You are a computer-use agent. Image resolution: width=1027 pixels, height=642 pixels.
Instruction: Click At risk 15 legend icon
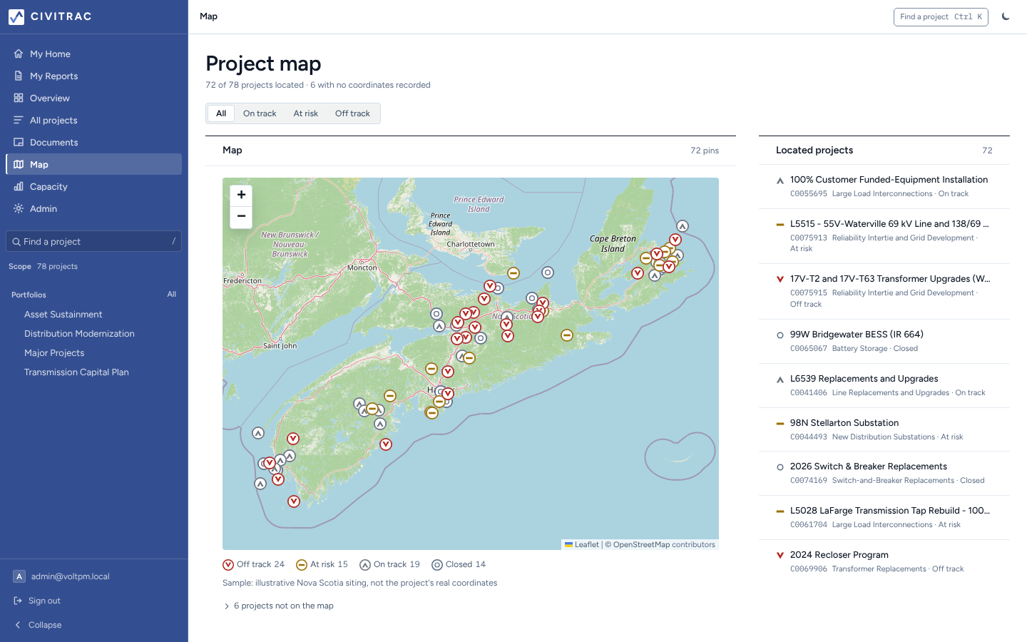tap(302, 565)
